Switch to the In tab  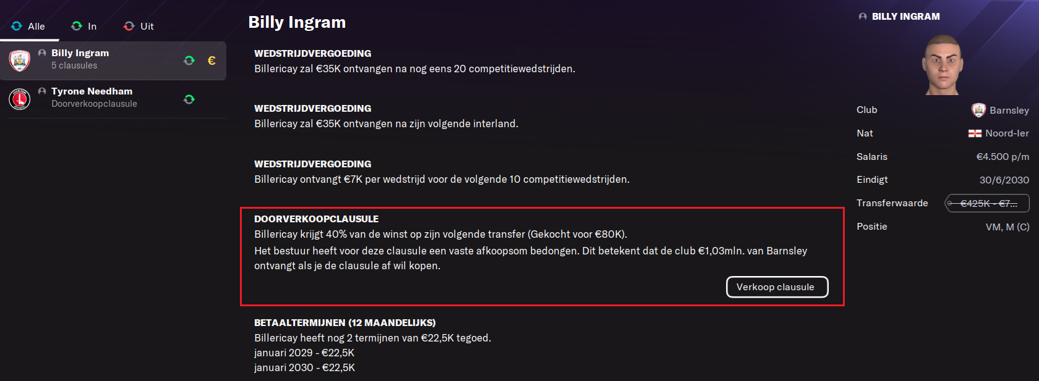pos(84,26)
